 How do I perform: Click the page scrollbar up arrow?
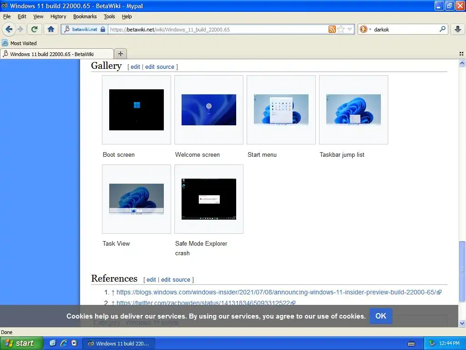tap(462, 63)
